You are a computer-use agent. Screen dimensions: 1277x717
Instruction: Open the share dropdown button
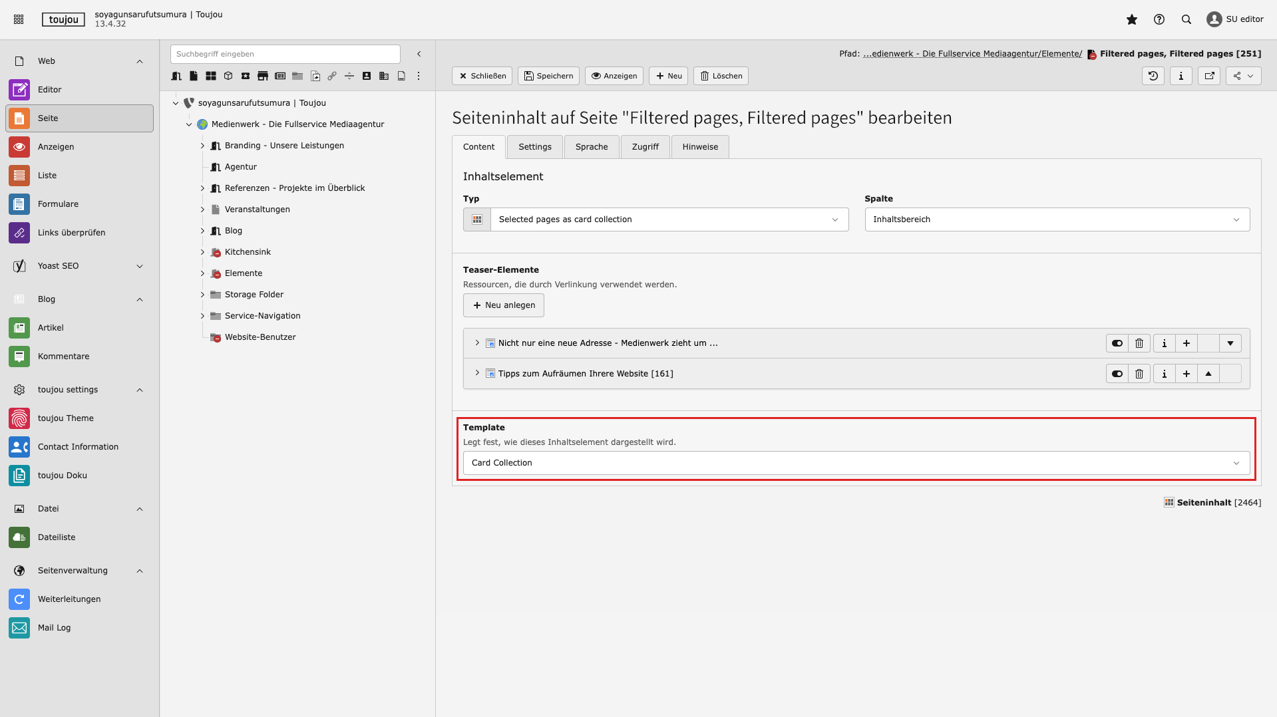(x=1243, y=76)
